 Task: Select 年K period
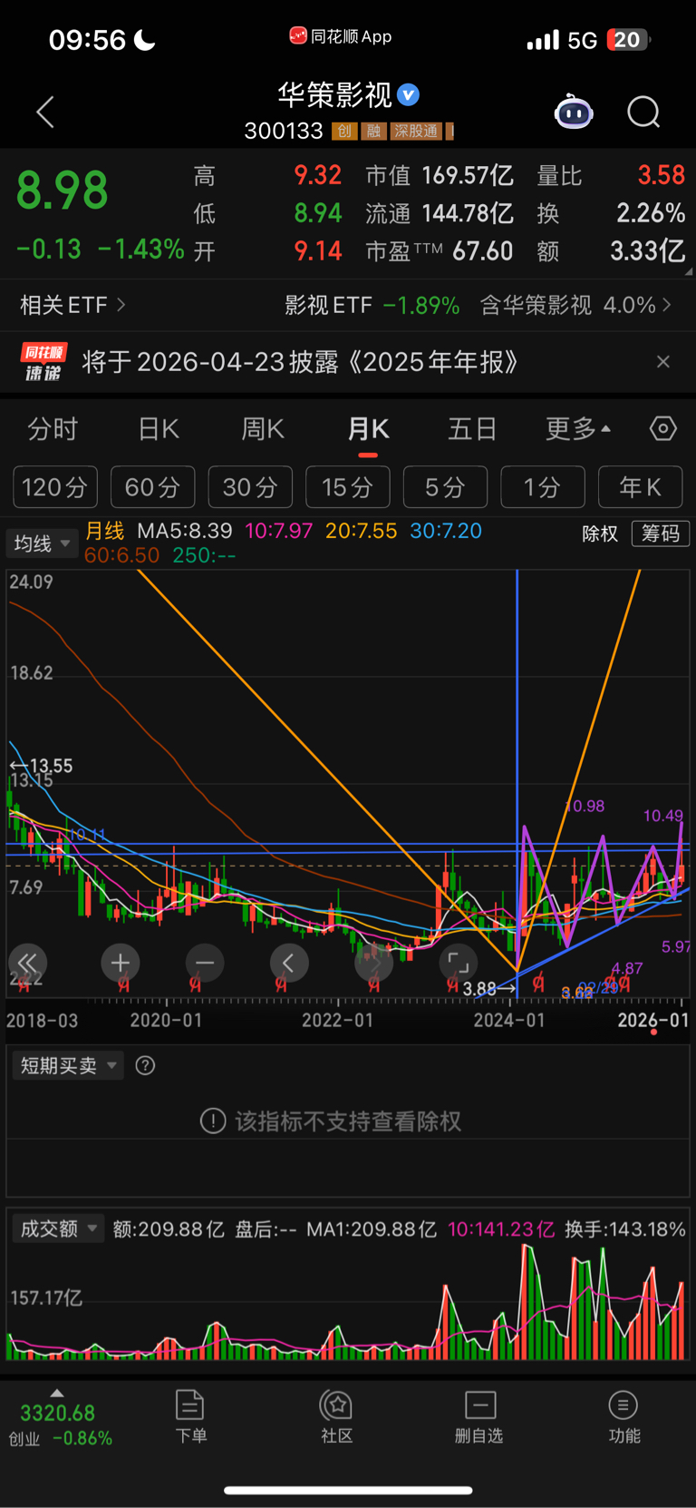(x=641, y=487)
